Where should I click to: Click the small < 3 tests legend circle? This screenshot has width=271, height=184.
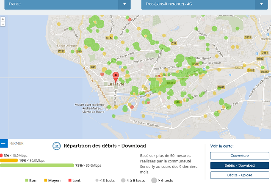tap(97, 180)
